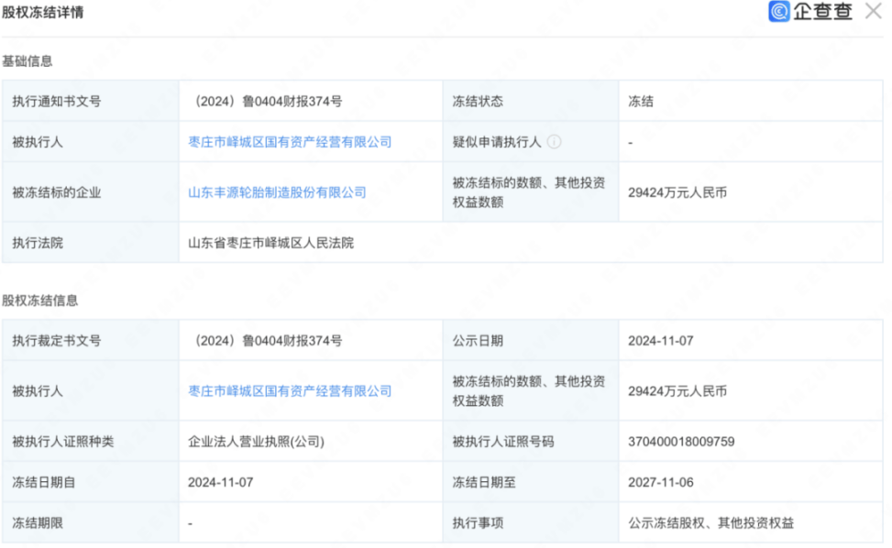Screen dimensions: 892x548
Task: Open 山东丰源轮胎制造股份有限公司 link
Action: pyautogui.click(x=277, y=192)
